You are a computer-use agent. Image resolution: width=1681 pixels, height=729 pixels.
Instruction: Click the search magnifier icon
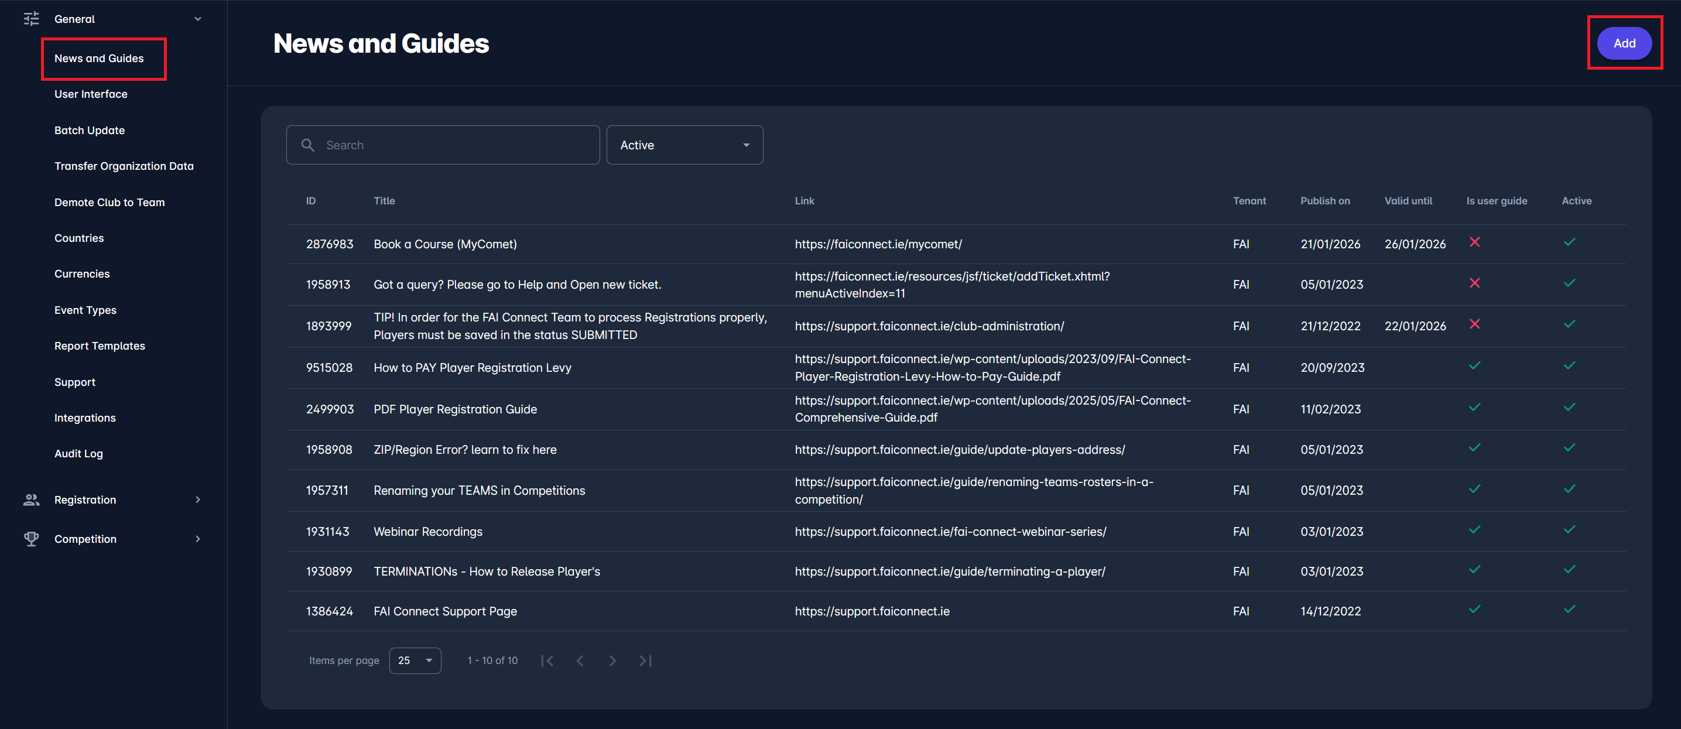pyautogui.click(x=308, y=145)
